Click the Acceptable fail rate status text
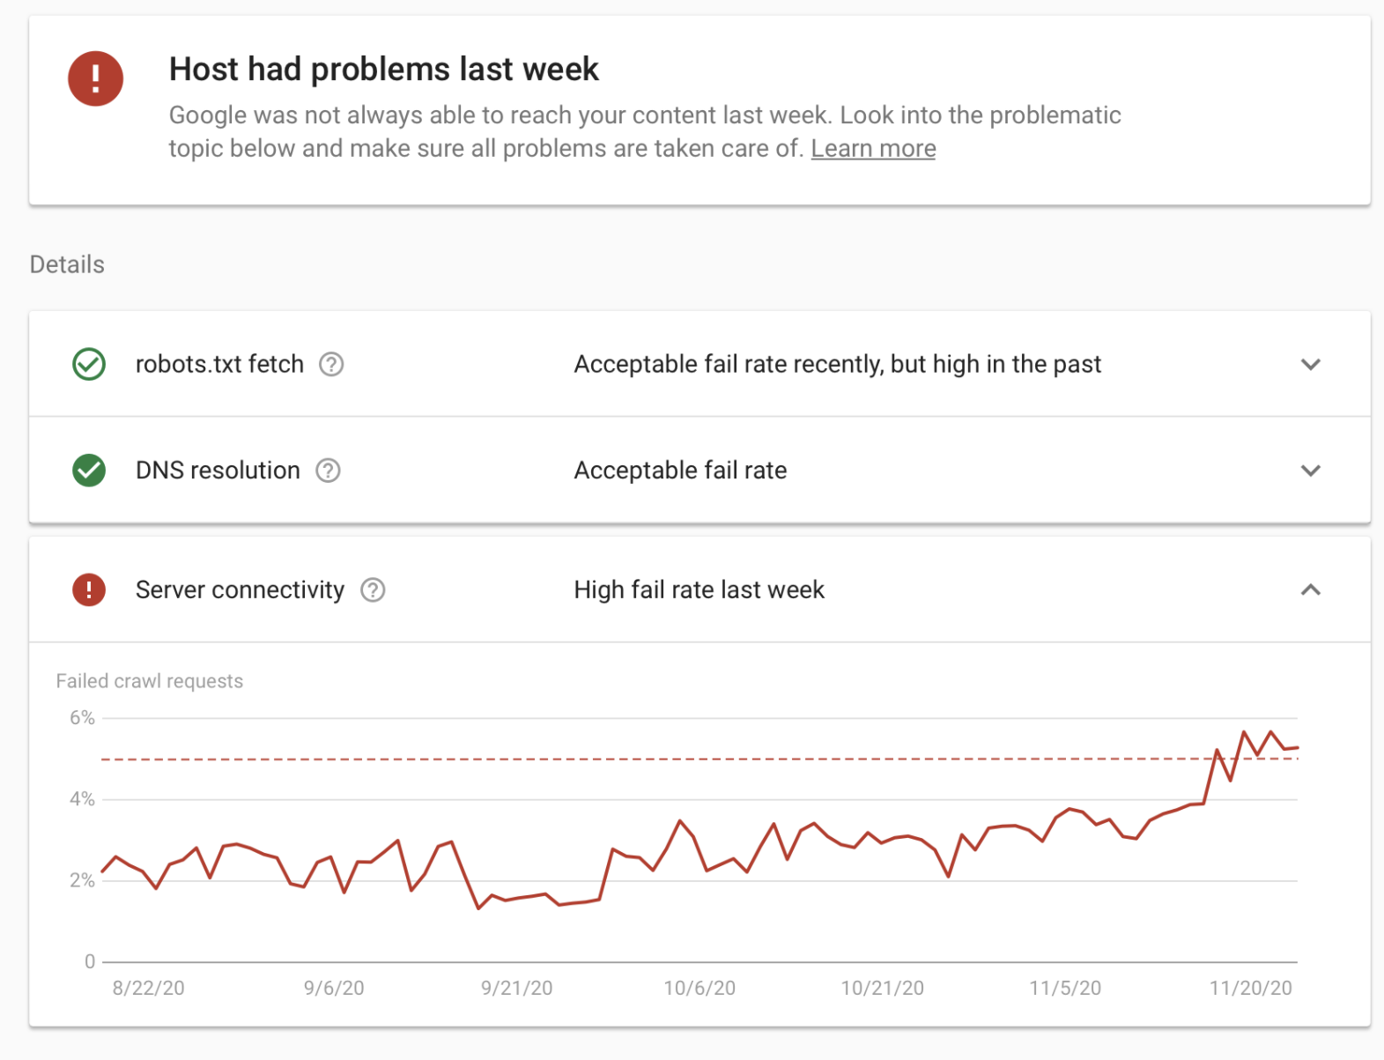This screenshot has height=1060, width=1384. [679, 471]
